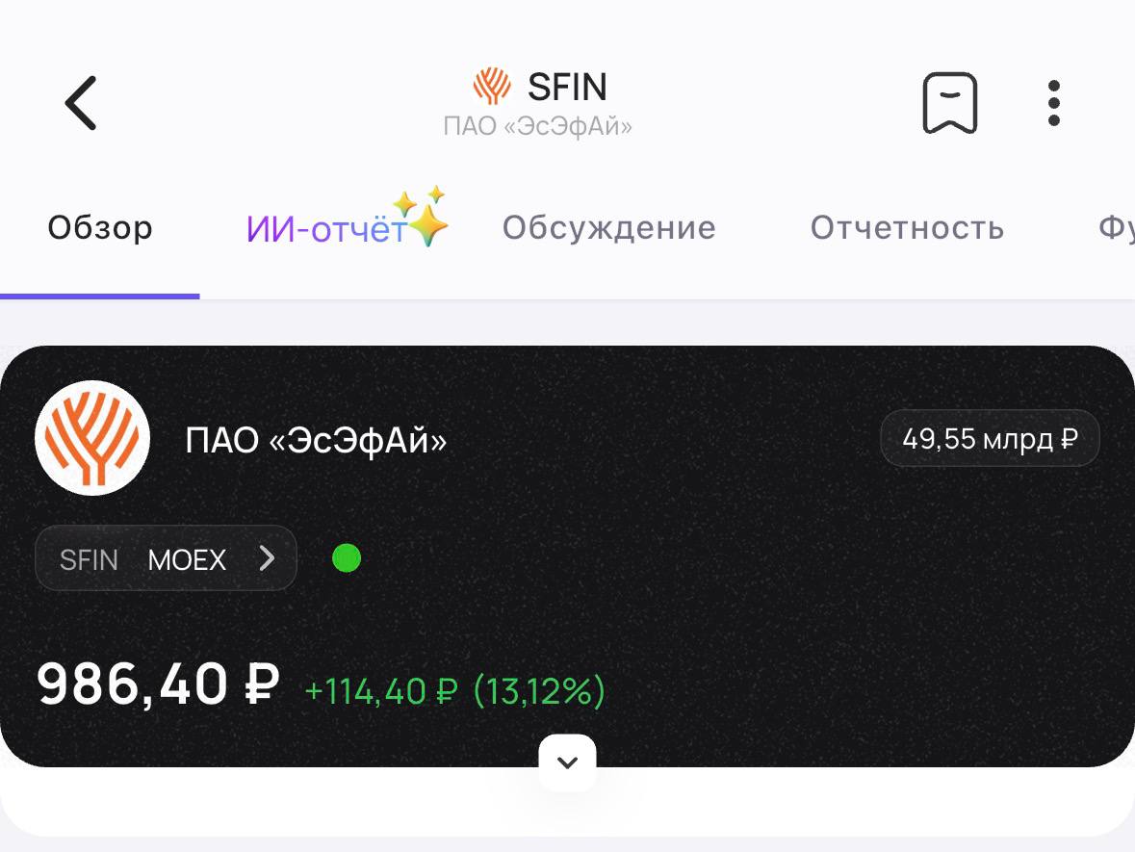Expand the card with the down chevron

(x=567, y=762)
